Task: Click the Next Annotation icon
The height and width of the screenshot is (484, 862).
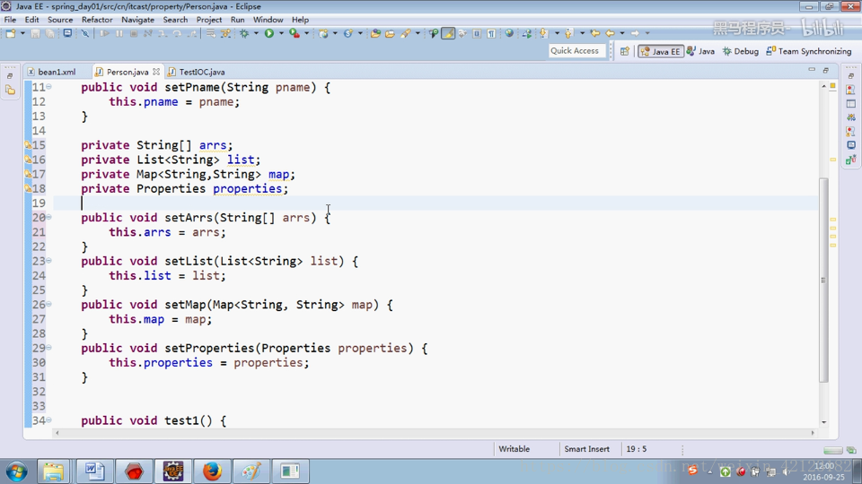Action: pyautogui.click(x=544, y=34)
